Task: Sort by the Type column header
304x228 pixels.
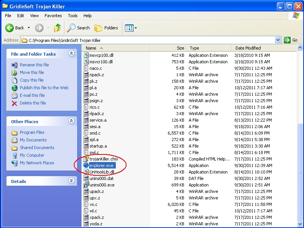Action: coord(209,48)
